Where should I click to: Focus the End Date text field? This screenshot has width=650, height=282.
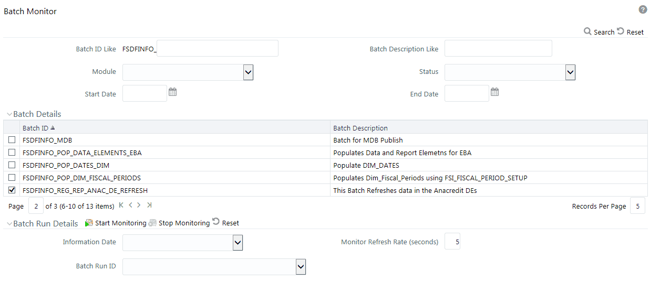point(467,93)
